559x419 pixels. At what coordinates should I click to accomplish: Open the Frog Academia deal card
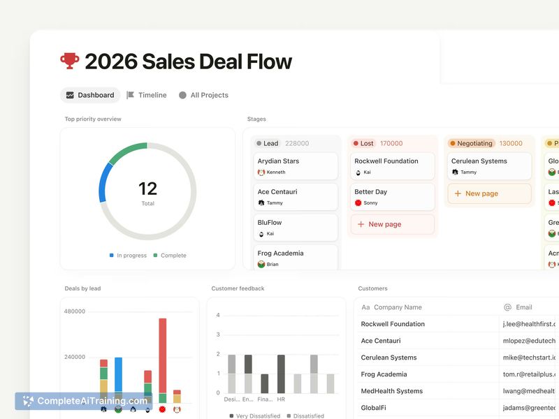click(296, 257)
